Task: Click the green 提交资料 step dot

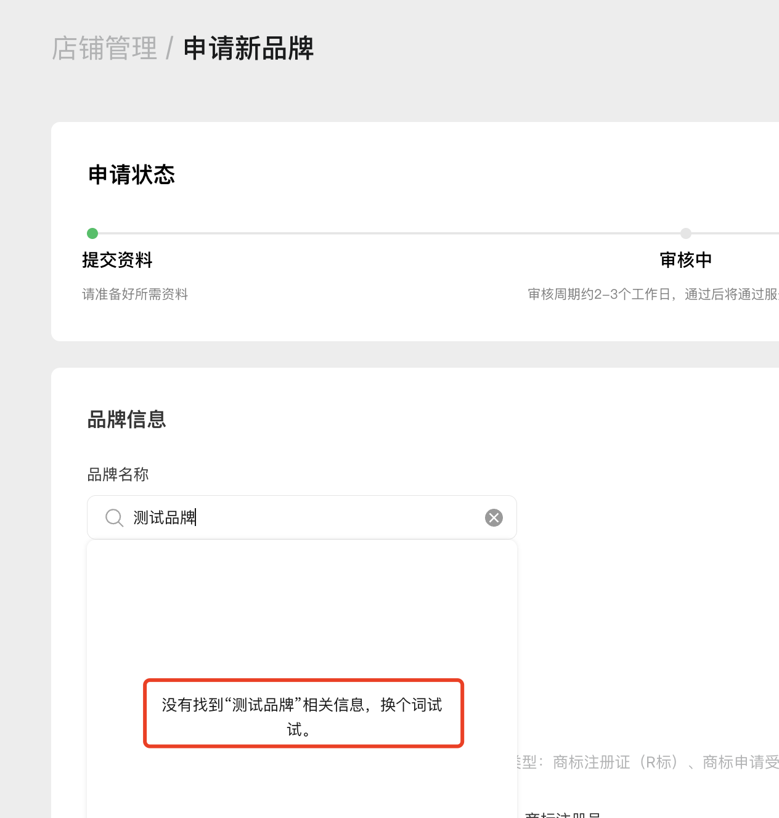Action: [x=92, y=233]
